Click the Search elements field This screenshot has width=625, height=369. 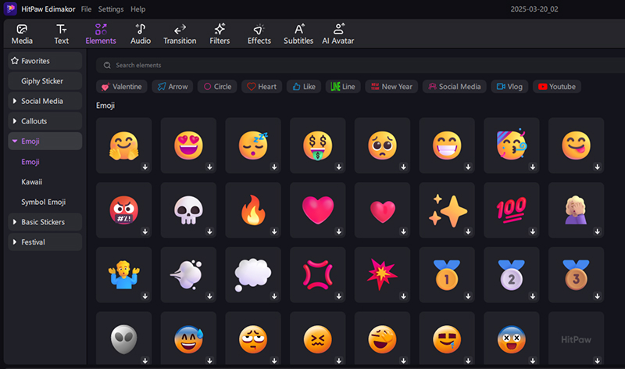point(359,65)
